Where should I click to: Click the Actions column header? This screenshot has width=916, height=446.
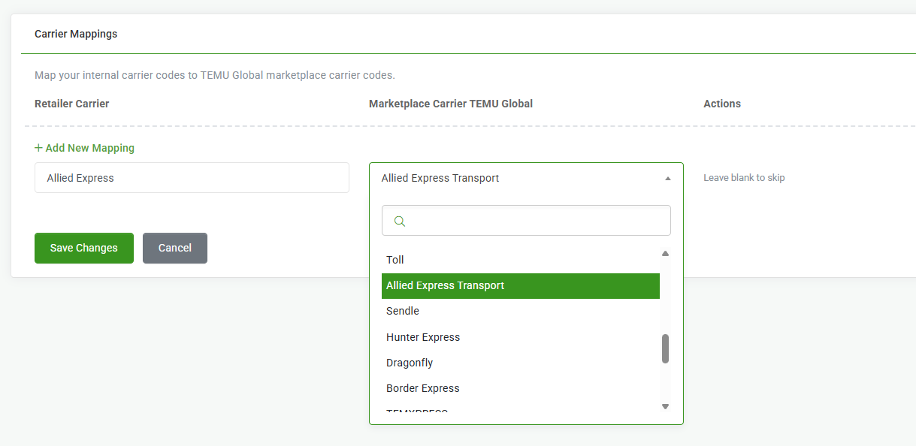pyautogui.click(x=722, y=104)
